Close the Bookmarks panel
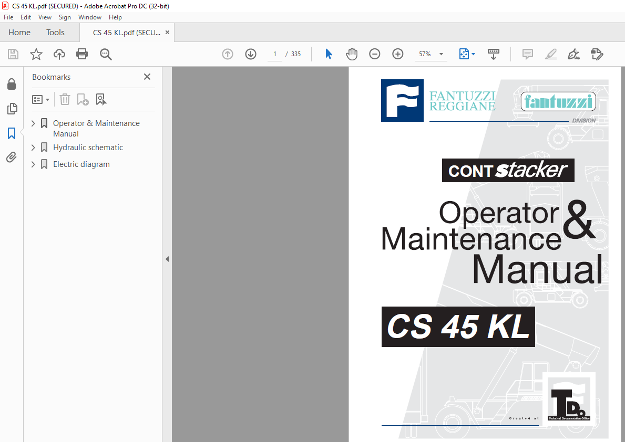625x442 pixels. tap(147, 77)
